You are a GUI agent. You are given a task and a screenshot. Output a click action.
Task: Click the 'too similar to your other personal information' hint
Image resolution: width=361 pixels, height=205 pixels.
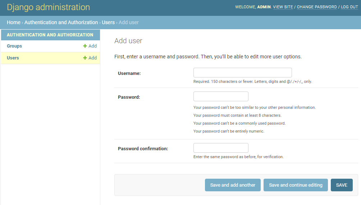(x=255, y=107)
